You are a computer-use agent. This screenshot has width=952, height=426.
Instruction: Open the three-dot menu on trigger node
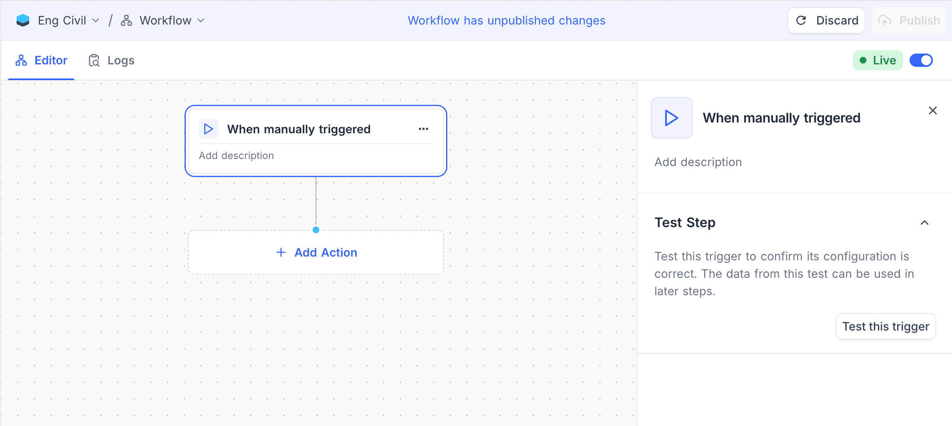click(x=423, y=129)
